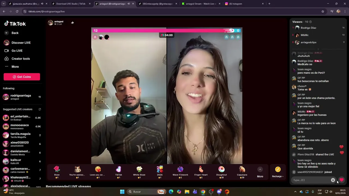Open kaito.vr suggested creator
Screen dimensions: 349x196
[x=22, y=161]
